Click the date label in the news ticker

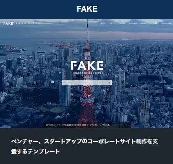click(50, 125)
